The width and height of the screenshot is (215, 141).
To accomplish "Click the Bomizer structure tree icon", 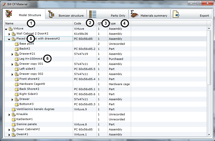I will pos(51,14).
